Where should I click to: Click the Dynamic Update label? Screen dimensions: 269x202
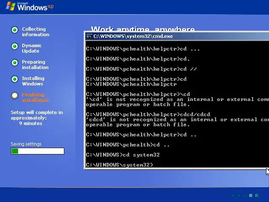32,48
